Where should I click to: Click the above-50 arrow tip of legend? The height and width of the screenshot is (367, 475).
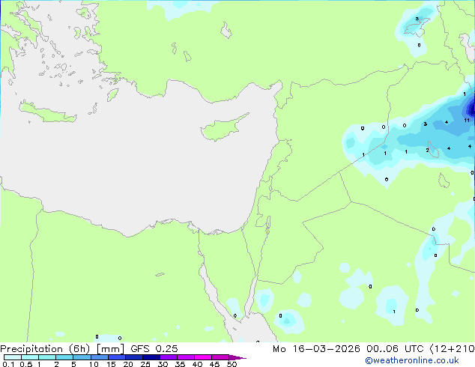coord(237,357)
